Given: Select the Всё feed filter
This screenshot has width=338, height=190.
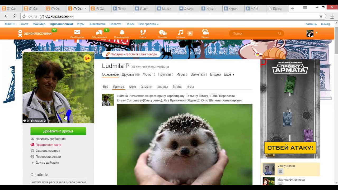Looking at the screenshot, I should point(106,87).
